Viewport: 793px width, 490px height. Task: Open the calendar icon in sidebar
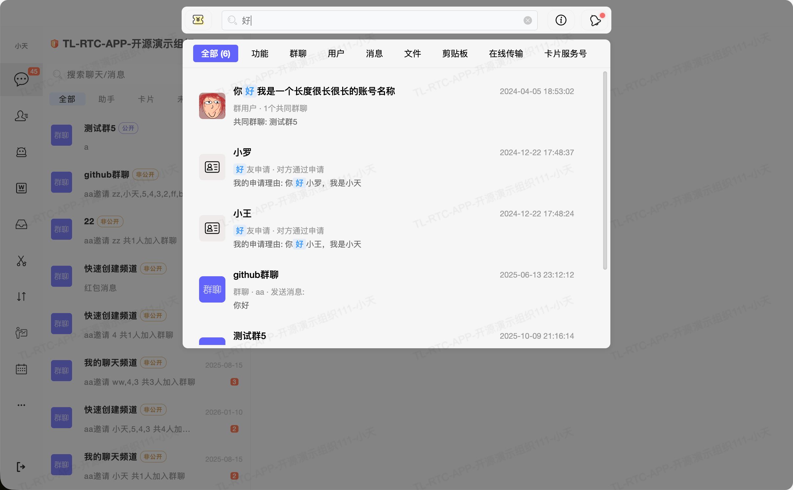[21, 369]
